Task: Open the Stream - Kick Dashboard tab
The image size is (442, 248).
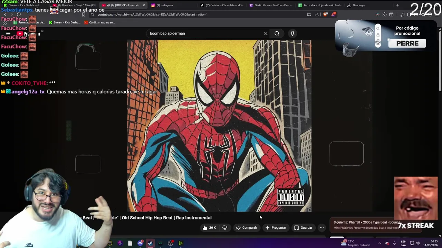Action: click(x=26, y=5)
